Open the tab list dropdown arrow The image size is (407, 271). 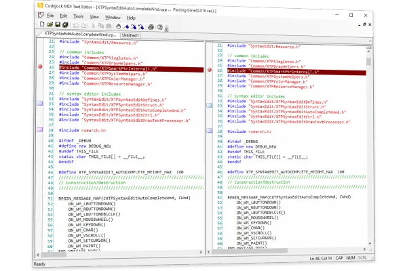coord(370,41)
